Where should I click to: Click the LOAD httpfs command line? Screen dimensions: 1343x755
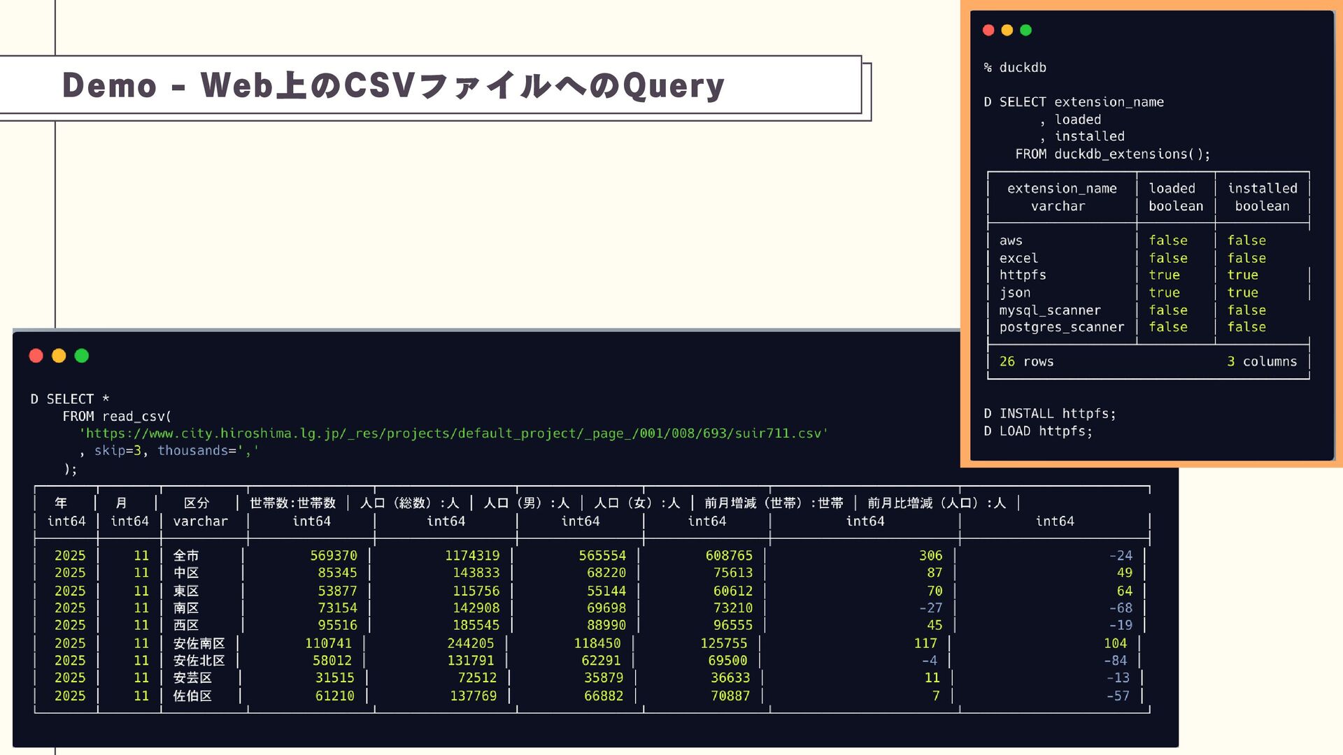(x=1038, y=431)
